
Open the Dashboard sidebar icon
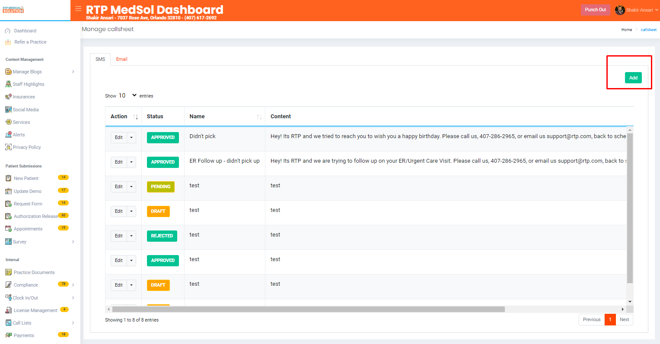coord(7,31)
